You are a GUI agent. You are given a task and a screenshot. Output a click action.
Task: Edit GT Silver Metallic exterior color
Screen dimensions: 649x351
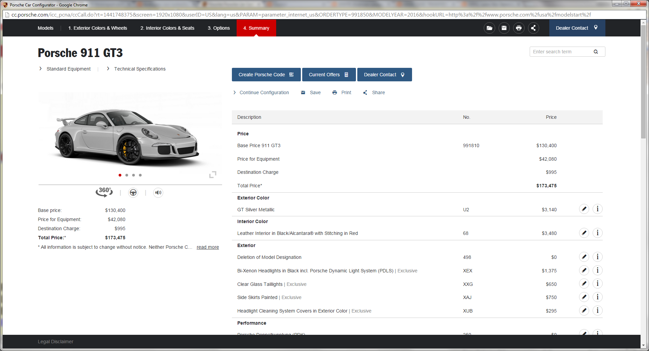pos(584,209)
